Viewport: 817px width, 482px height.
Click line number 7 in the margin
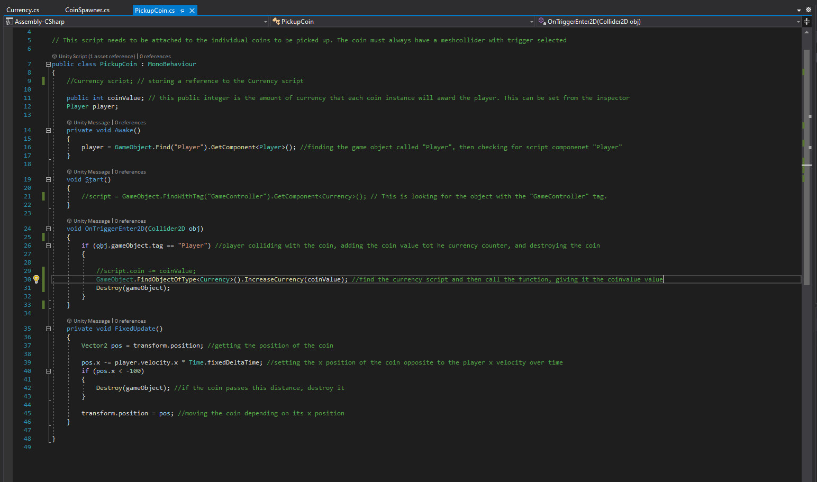click(29, 64)
